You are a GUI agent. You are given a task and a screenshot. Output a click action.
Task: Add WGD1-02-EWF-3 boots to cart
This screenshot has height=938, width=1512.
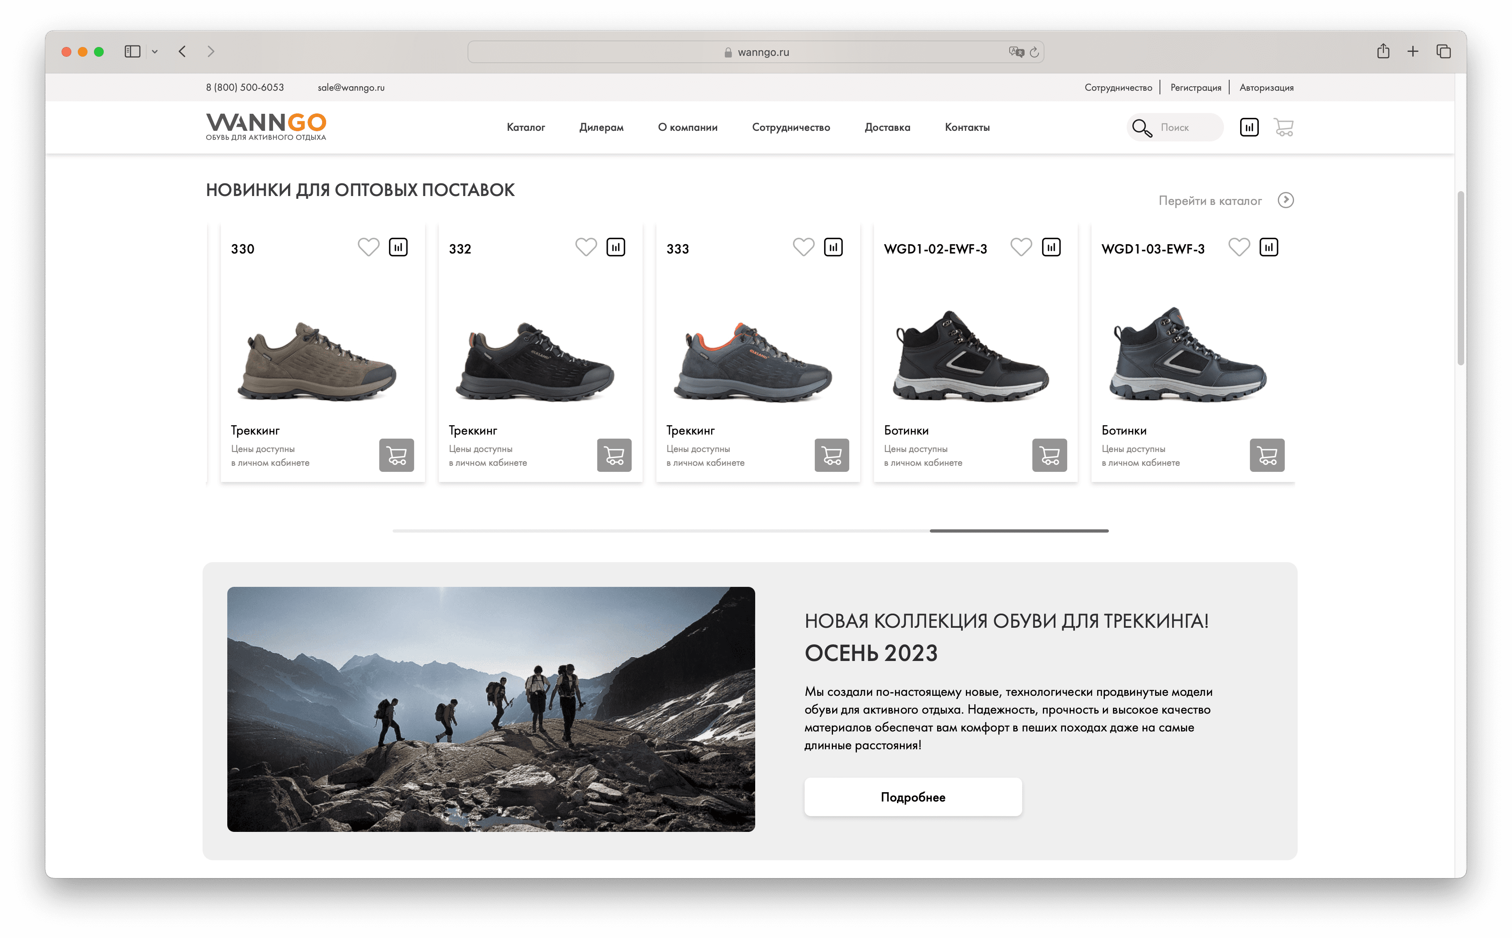click(1050, 455)
